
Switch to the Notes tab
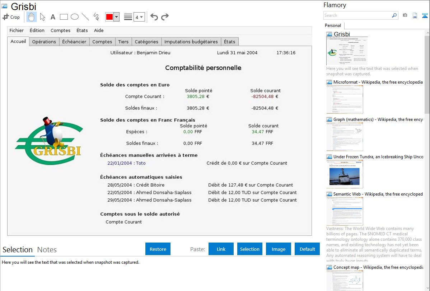tap(47, 250)
